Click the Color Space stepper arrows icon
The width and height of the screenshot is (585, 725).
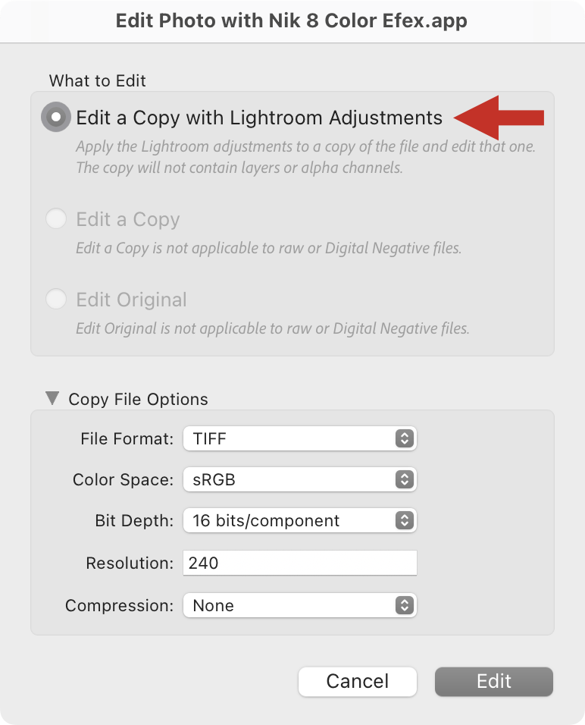coord(405,479)
